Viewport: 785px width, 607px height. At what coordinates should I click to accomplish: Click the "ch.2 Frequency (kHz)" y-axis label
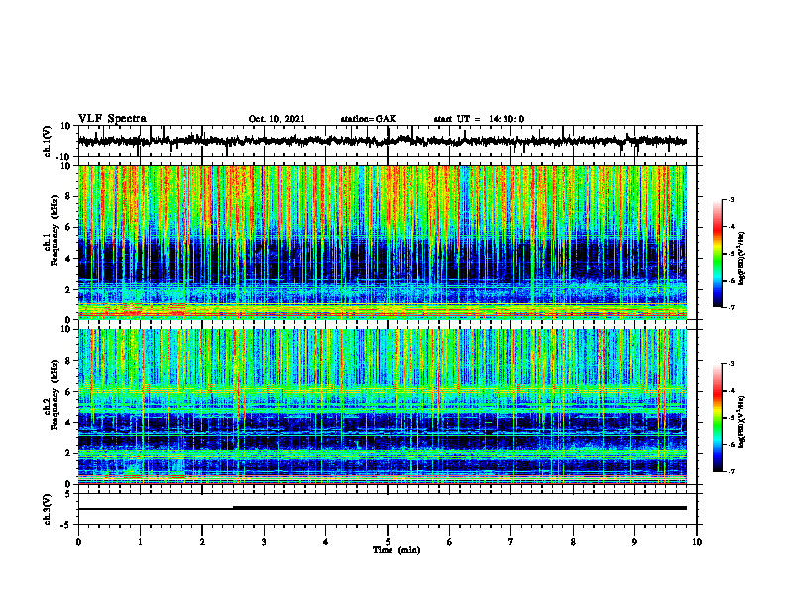[x=52, y=395]
